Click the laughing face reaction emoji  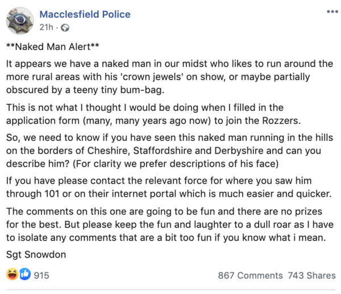12,275
